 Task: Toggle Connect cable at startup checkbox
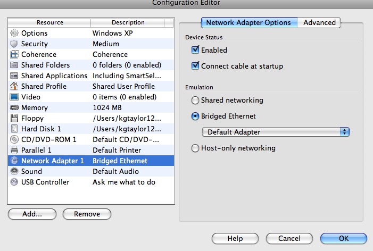pyautogui.click(x=195, y=65)
